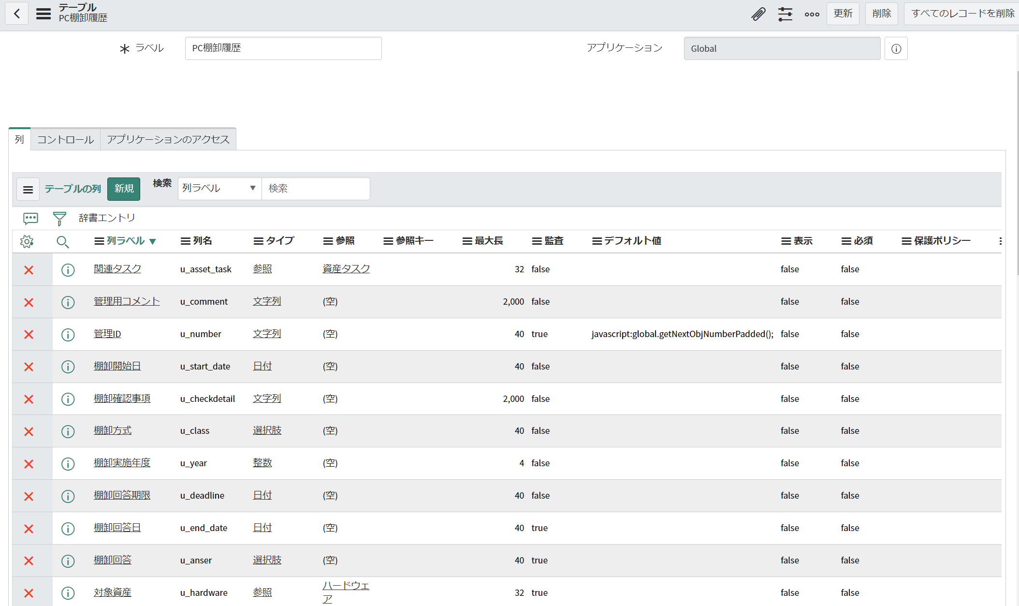1019x606 pixels.
Task: Open the filter funnel icon
Action: coord(59,219)
